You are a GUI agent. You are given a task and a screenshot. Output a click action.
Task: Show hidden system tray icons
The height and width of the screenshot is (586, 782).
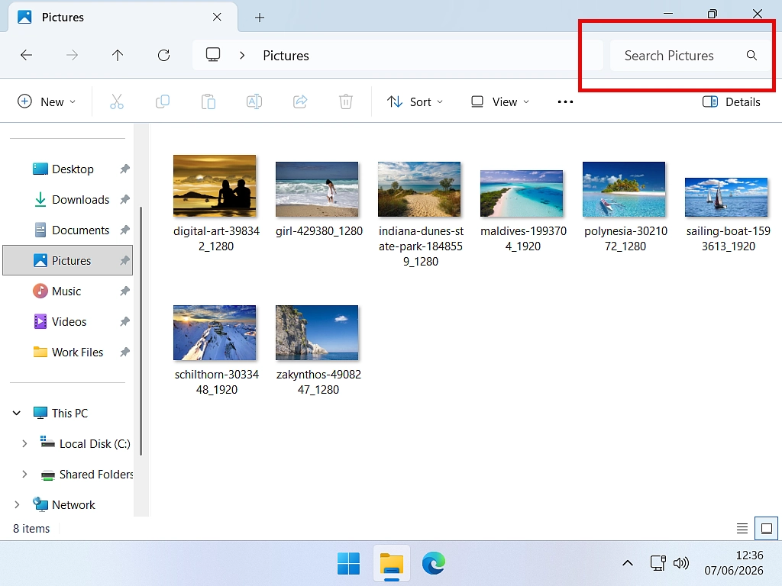click(628, 564)
